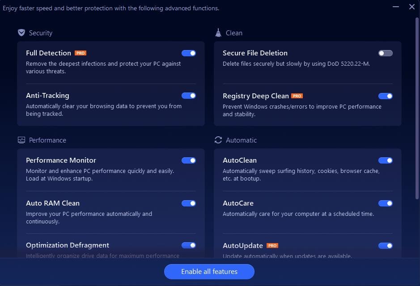Switch off Performance Monitor

coord(189,160)
